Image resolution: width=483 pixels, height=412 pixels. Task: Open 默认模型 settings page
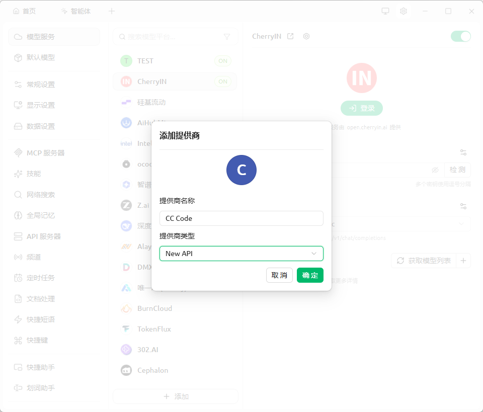click(x=54, y=57)
